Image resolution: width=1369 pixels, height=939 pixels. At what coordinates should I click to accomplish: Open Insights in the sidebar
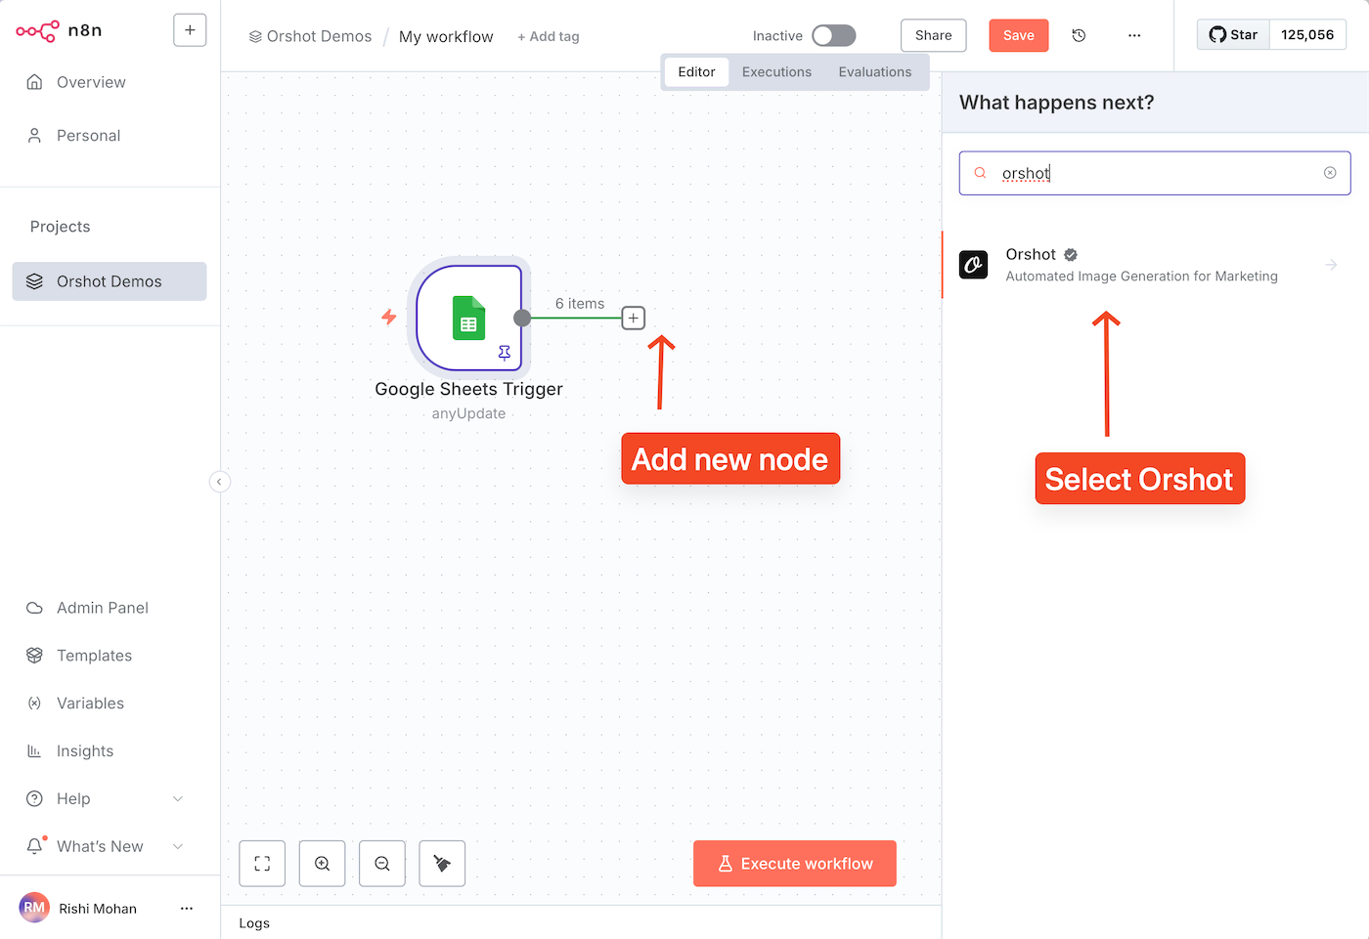[x=85, y=751]
